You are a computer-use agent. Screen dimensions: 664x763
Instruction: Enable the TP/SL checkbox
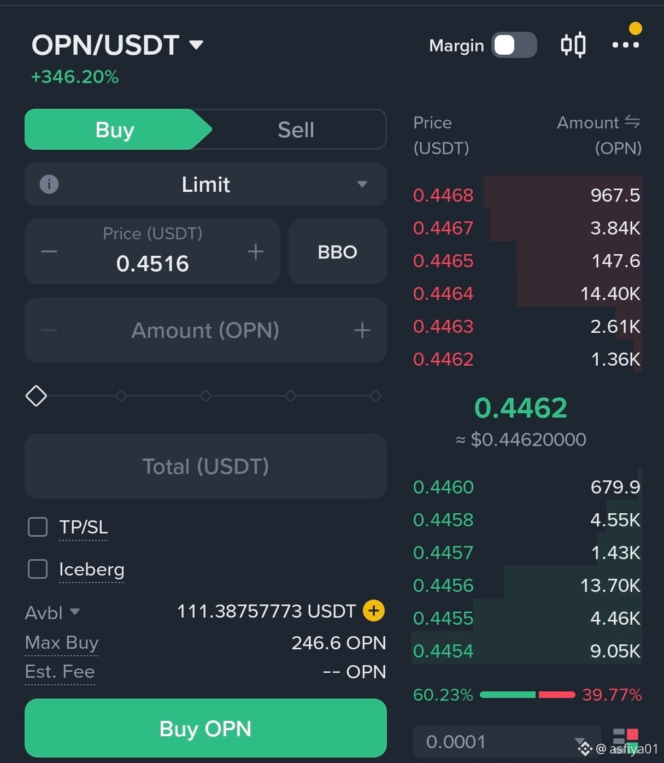tap(38, 527)
